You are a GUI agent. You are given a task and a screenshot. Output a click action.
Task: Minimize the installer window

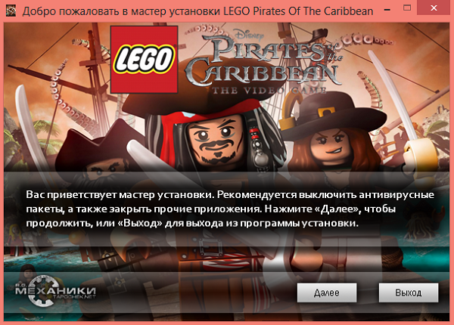pyautogui.click(x=387, y=9)
